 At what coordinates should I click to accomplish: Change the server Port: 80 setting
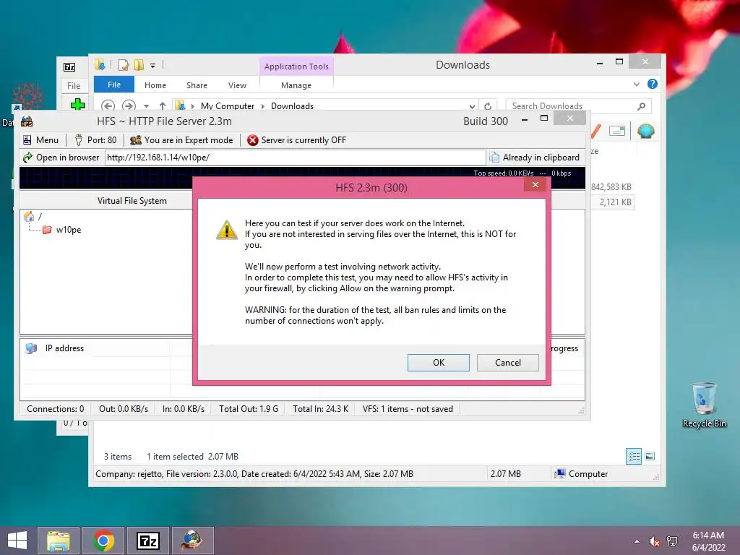pyautogui.click(x=95, y=140)
